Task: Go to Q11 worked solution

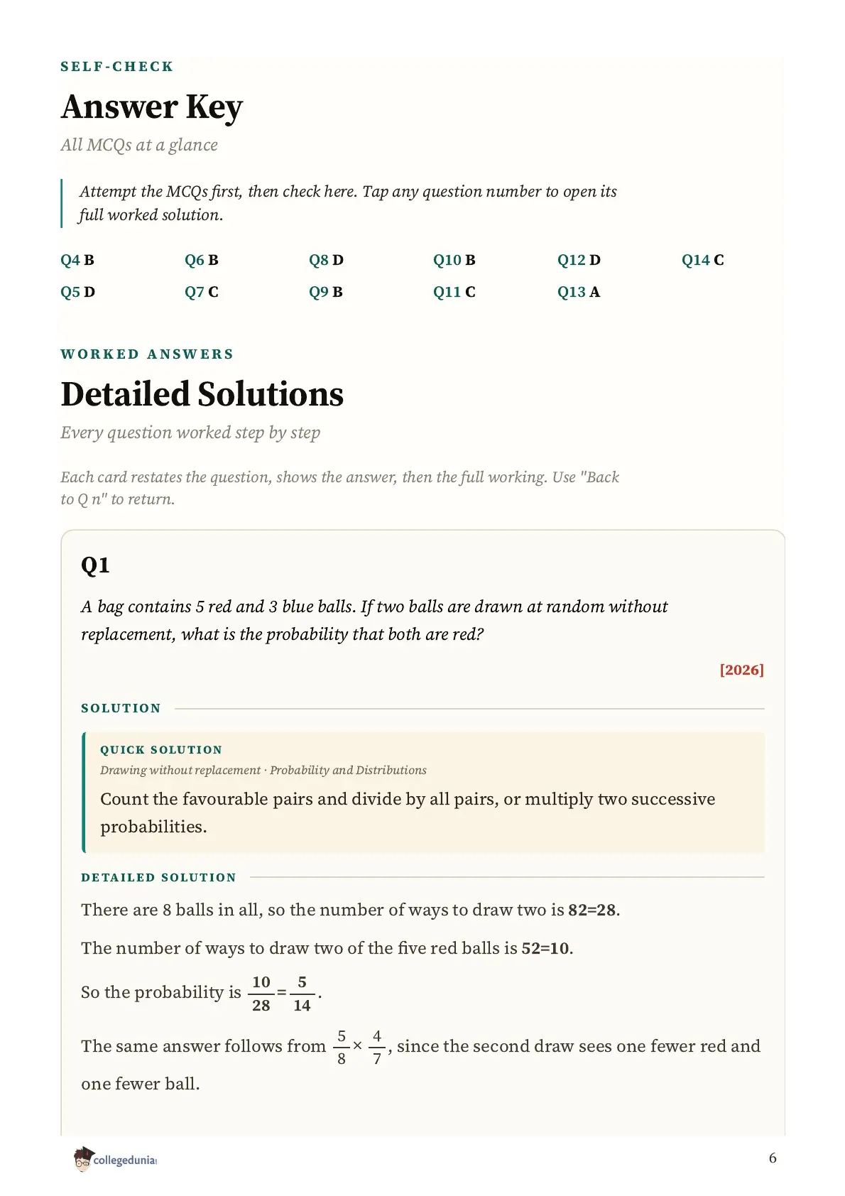Action: pos(454,292)
